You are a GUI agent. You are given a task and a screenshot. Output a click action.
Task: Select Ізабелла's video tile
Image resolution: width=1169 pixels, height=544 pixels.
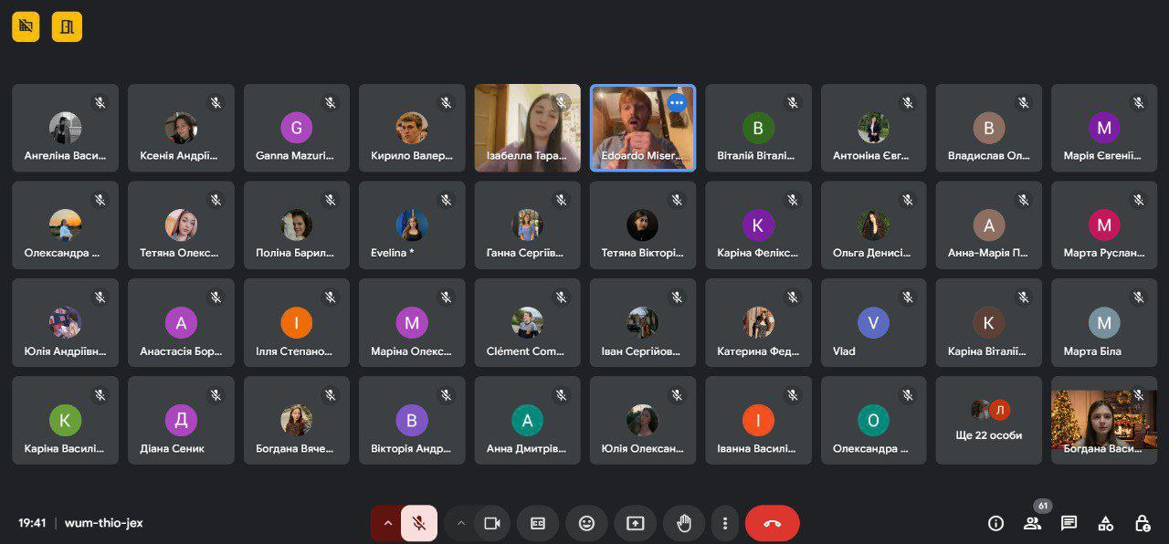[x=527, y=128]
